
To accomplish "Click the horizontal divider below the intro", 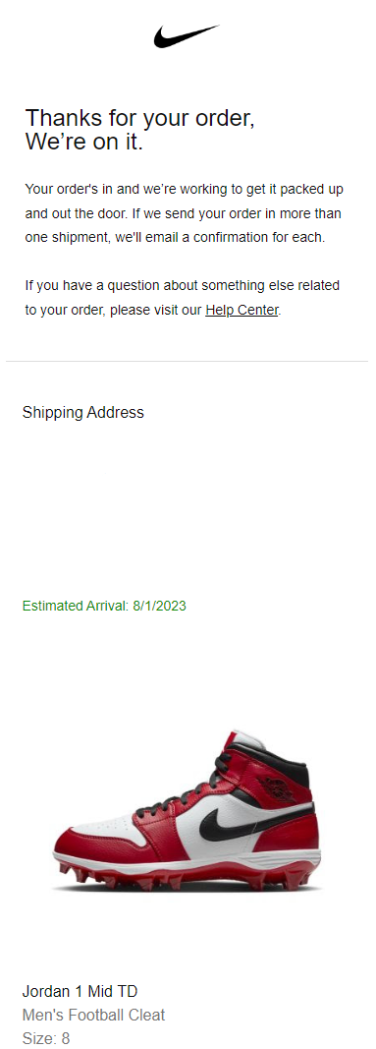I will (187, 361).
